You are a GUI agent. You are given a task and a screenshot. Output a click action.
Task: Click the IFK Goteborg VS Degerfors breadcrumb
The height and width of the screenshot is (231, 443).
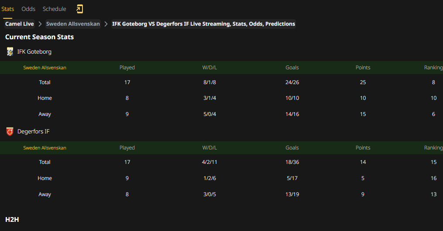click(203, 24)
